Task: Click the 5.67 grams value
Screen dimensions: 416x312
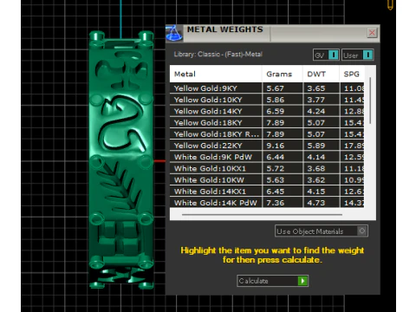Action: 275,88
